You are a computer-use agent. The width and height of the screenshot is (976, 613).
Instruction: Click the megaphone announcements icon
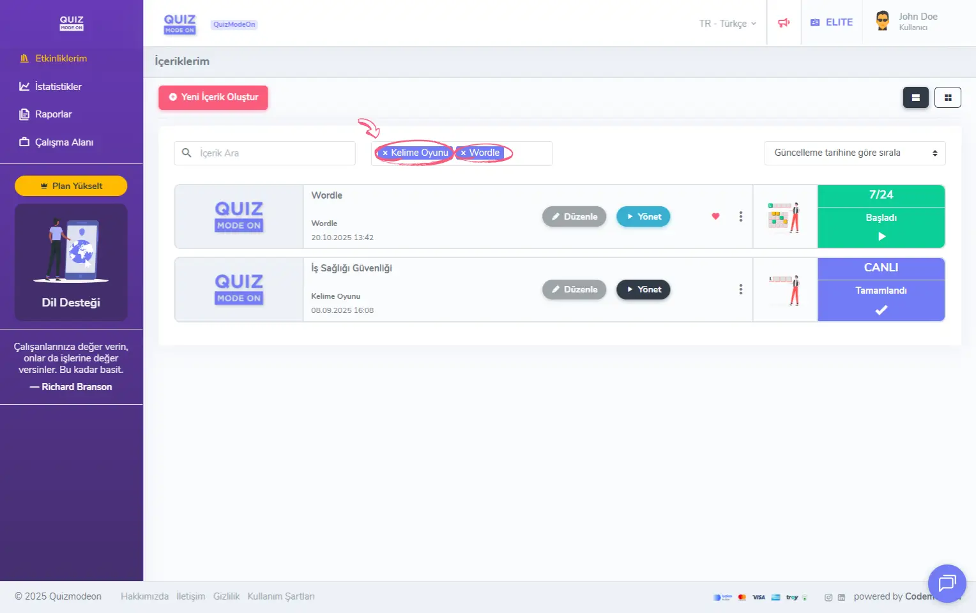pyautogui.click(x=784, y=23)
